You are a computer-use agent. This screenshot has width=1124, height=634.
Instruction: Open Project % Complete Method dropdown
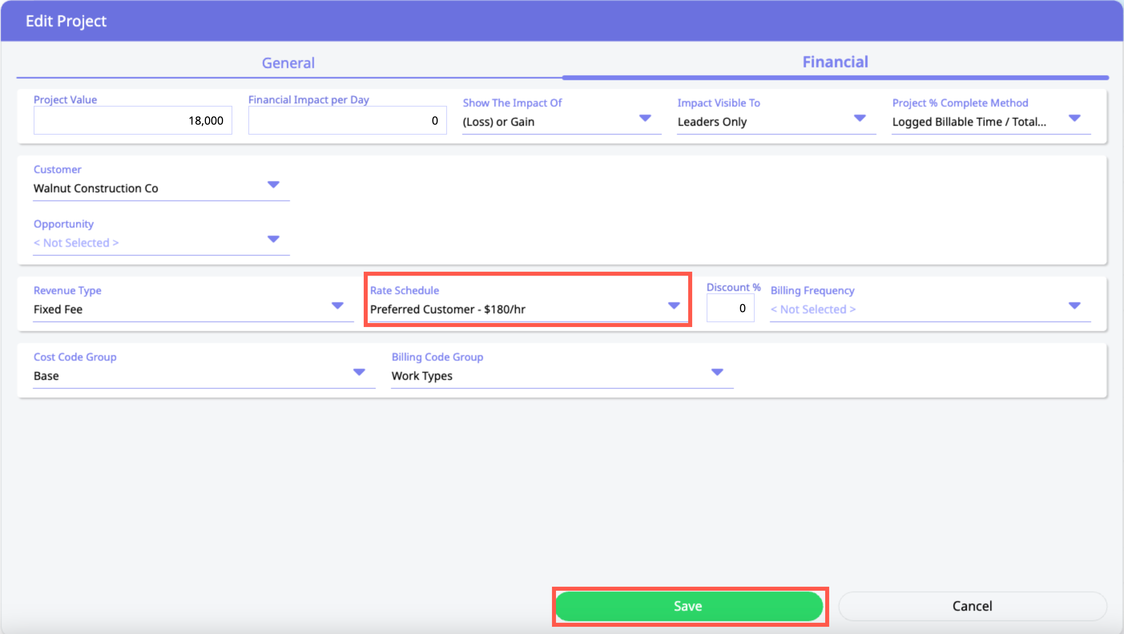(991, 121)
